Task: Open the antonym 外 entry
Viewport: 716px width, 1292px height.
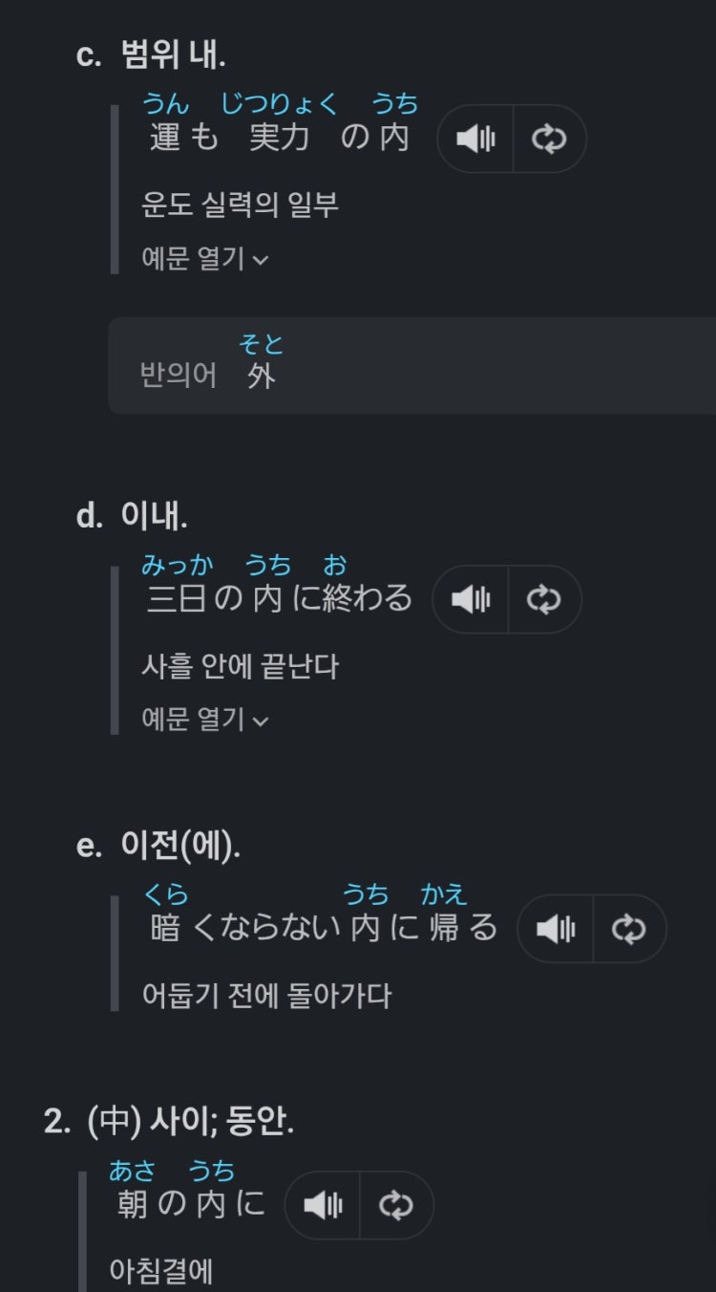Action: (x=261, y=376)
